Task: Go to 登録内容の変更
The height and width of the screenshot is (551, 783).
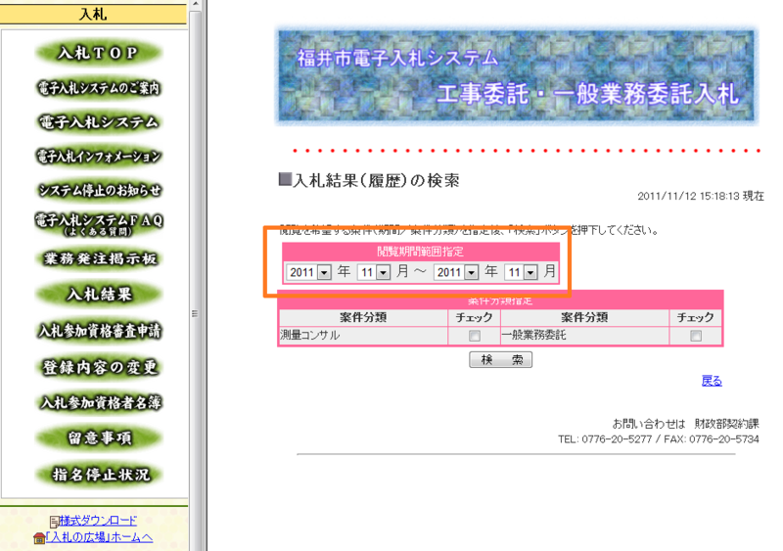Action: click(x=100, y=367)
